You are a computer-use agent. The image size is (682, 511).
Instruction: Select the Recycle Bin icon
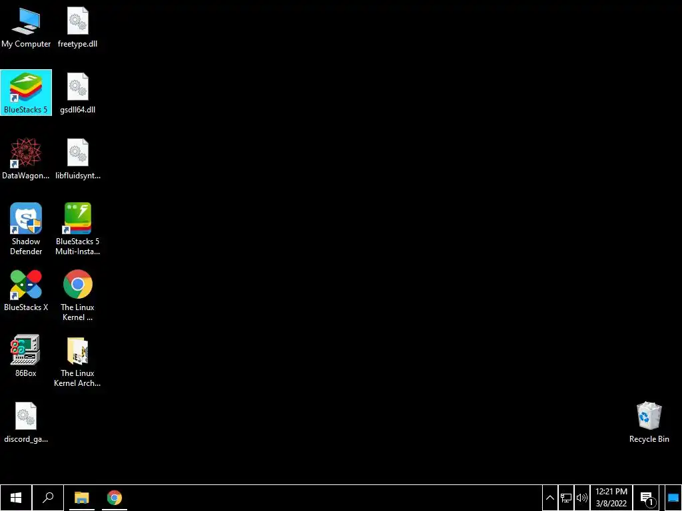click(649, 422)
